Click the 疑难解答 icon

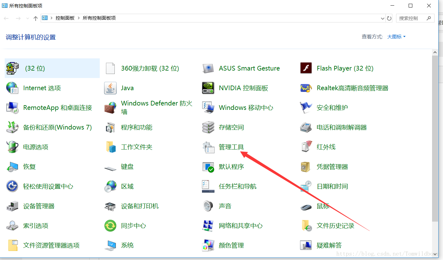(306, 245)
